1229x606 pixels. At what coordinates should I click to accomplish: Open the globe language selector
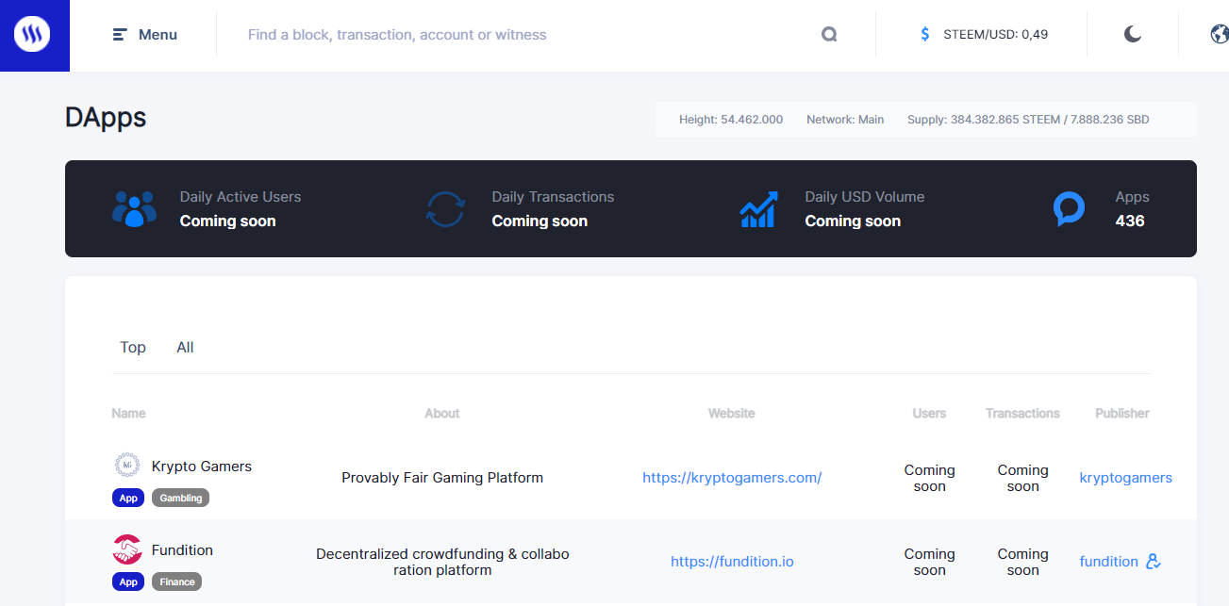coord(1220,35)
